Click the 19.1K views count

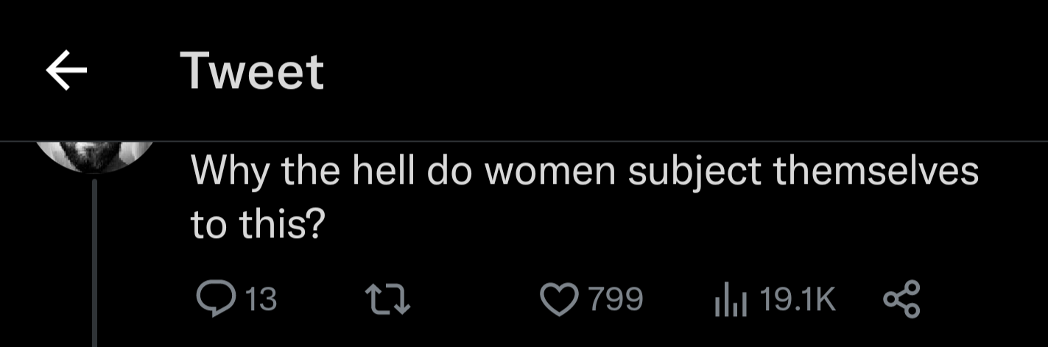796,300
